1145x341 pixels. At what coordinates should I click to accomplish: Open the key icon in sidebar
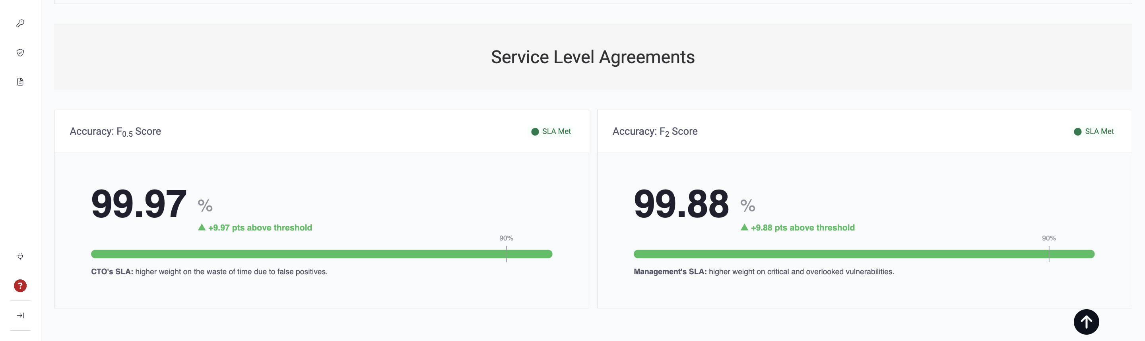point(20,23)
